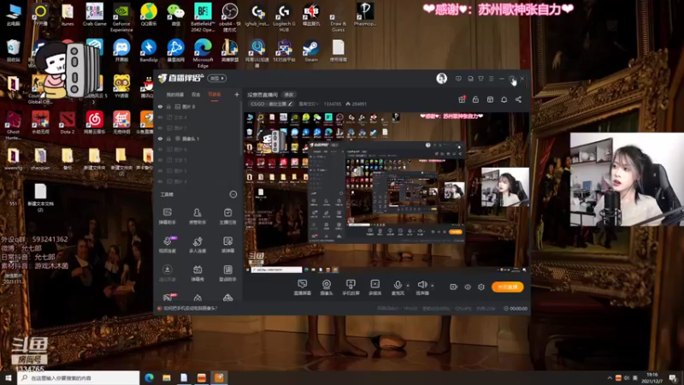The height and width of the screenshot is (385, 684).
Task: Toggle visibility of the 图片 5 source
Action: coord(160,170)
